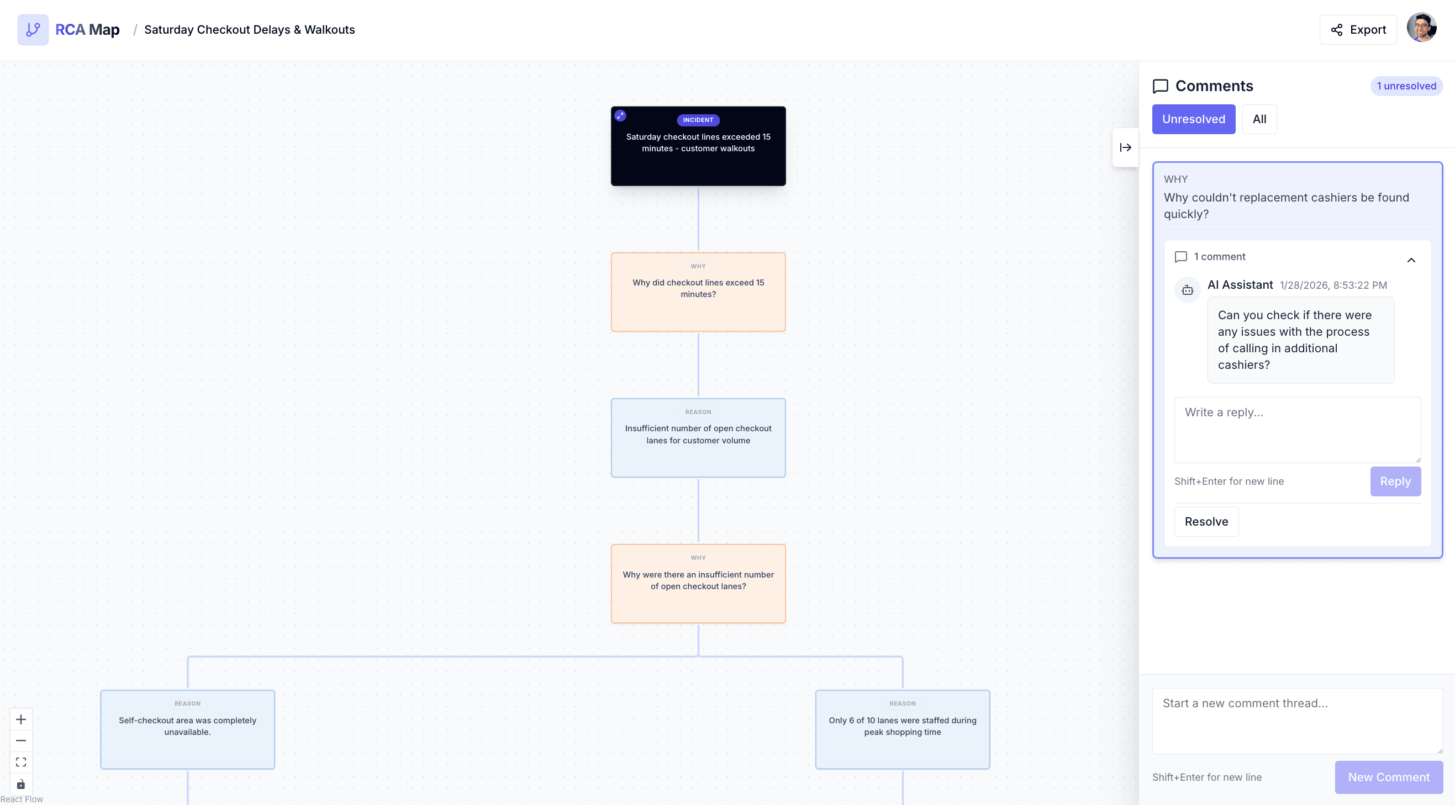
Task: Select the 'Why did checkout lines exceed 15 minutes?' node
Action: 698,292
